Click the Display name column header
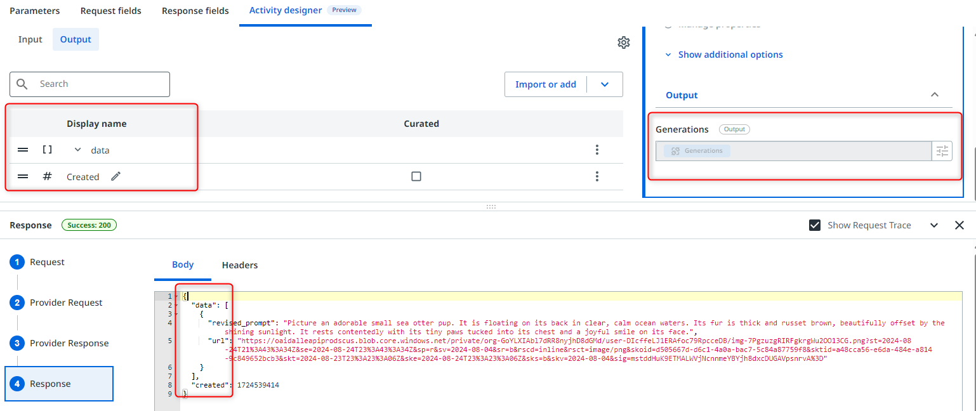 [x=96, y=124]
